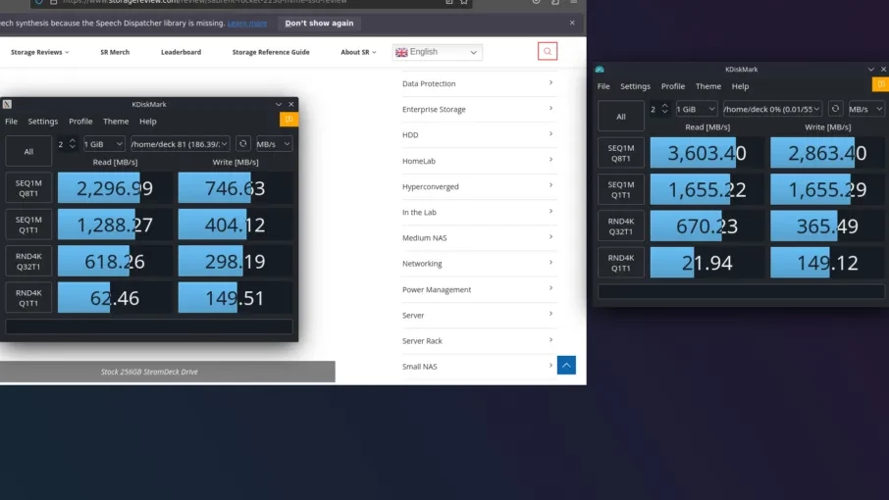Open Help menu in right KDiskMark

(x=740, y=86)
